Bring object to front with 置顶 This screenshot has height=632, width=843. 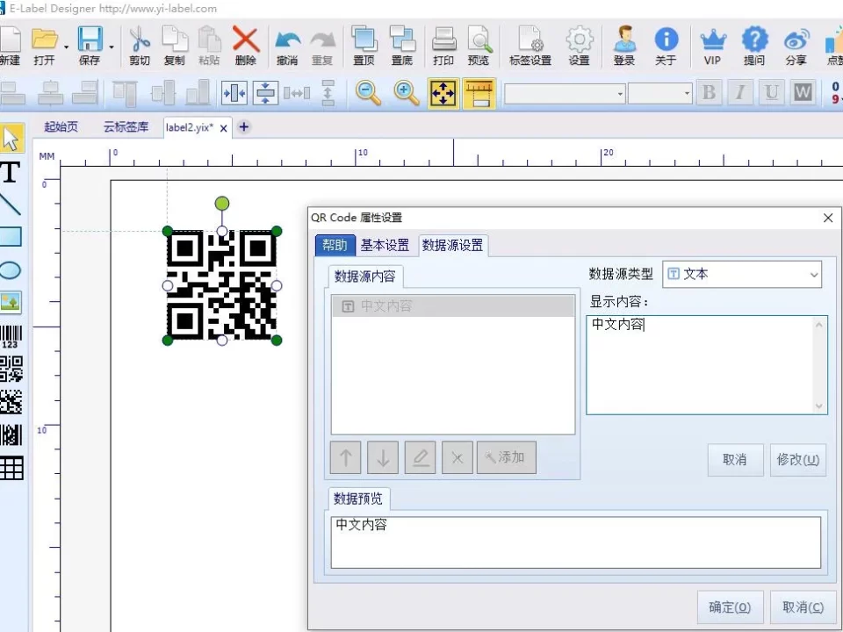(364, 45)
